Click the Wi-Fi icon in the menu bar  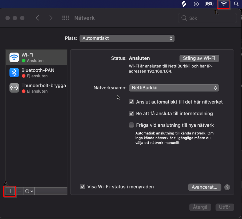click(224, 4)
